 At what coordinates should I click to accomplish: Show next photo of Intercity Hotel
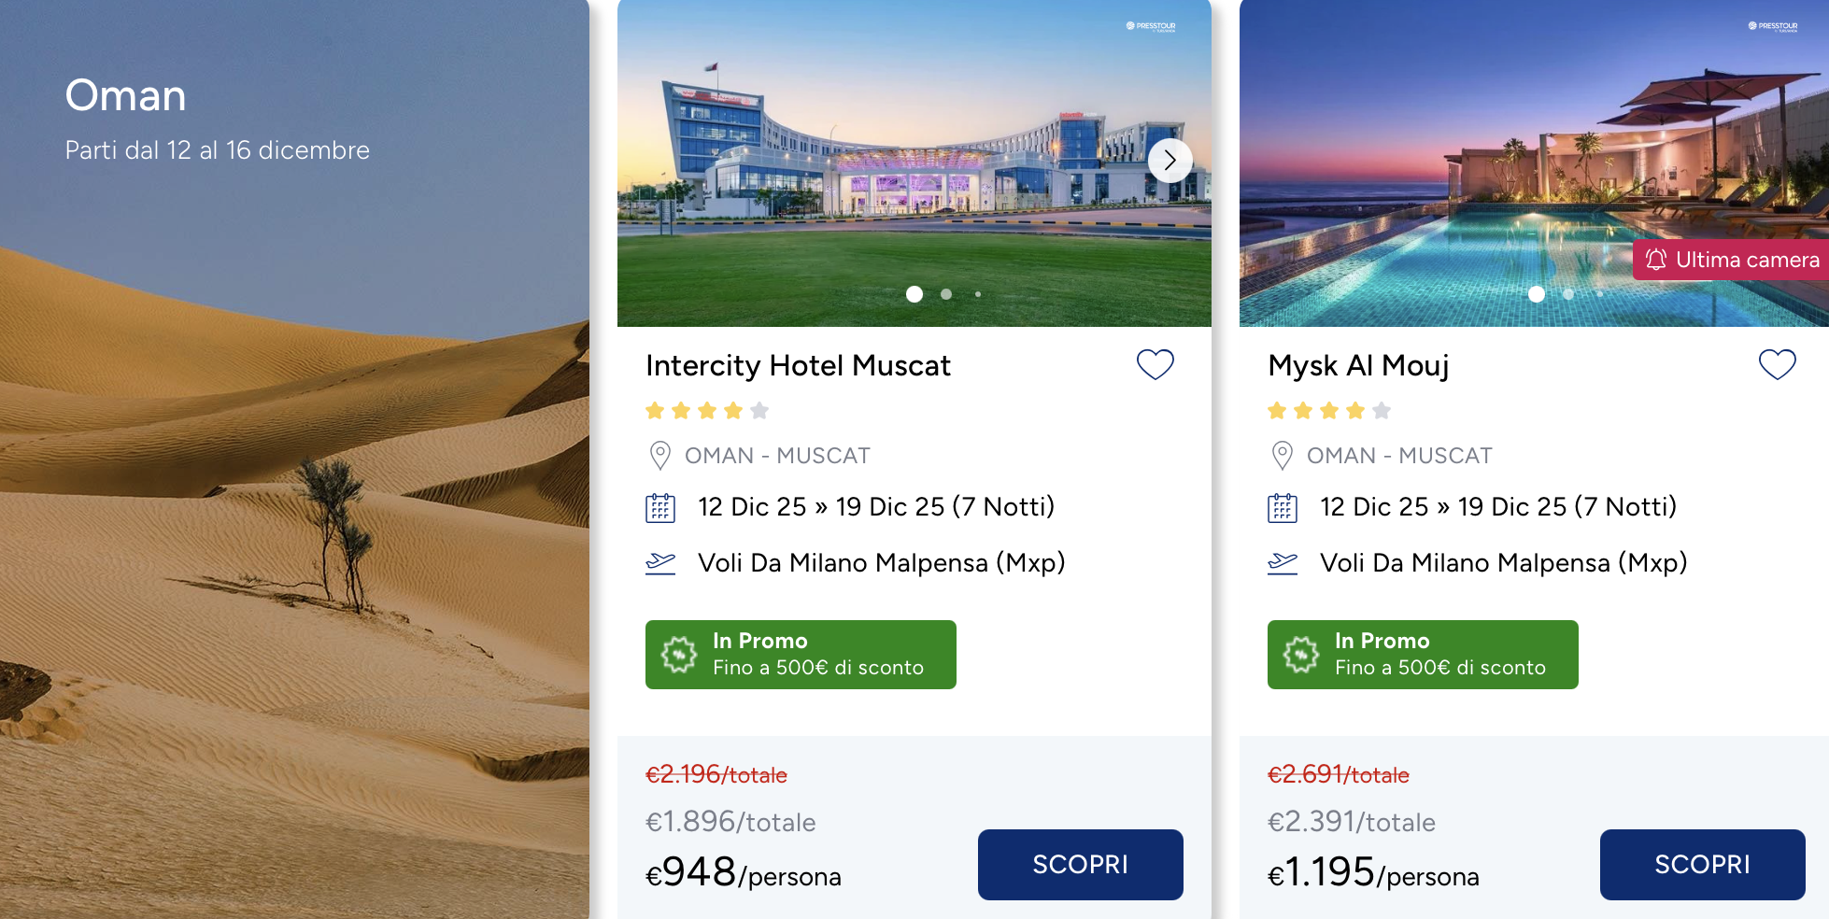1170,161
